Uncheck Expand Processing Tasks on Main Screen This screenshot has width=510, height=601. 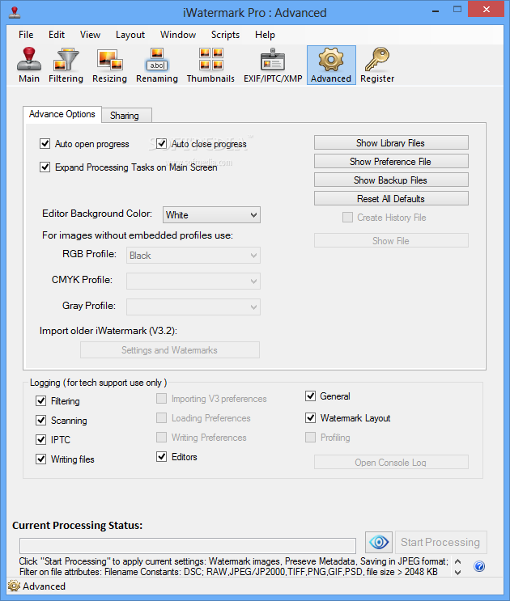click(x=45, y=167)
